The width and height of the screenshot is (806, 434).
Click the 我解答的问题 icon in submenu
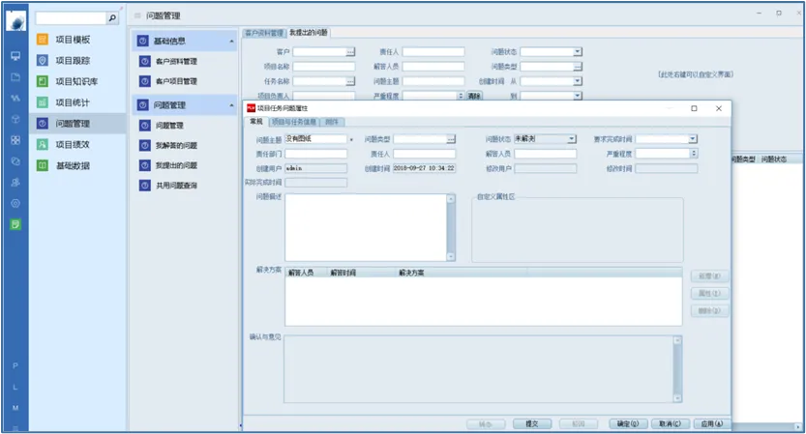[145, 145]
